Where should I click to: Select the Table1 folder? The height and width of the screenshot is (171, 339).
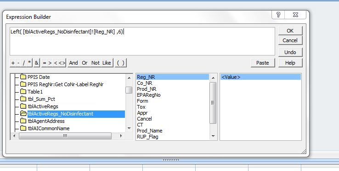[35, 92]
